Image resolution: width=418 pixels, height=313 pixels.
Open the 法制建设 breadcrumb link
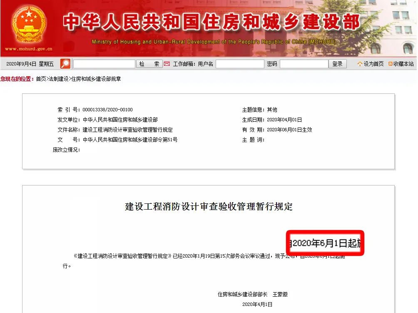point(59,79)
